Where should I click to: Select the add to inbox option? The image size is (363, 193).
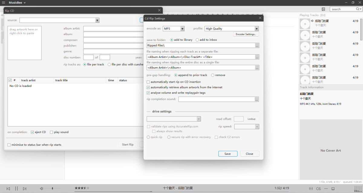[x=198, y=40]
